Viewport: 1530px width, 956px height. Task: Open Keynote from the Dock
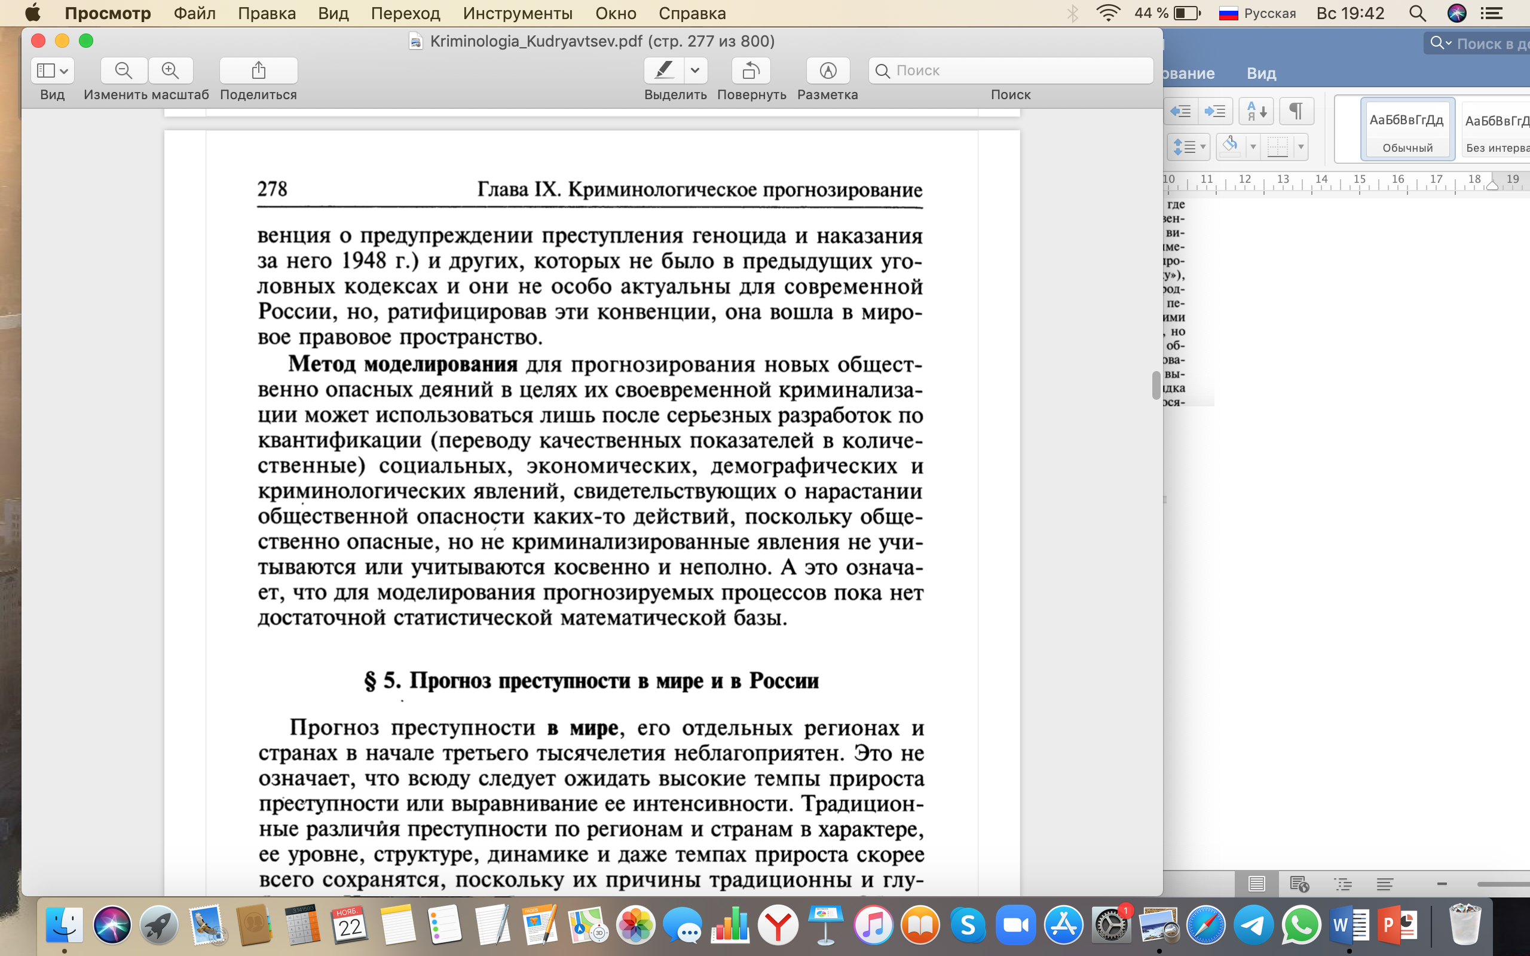pos(825,926)
